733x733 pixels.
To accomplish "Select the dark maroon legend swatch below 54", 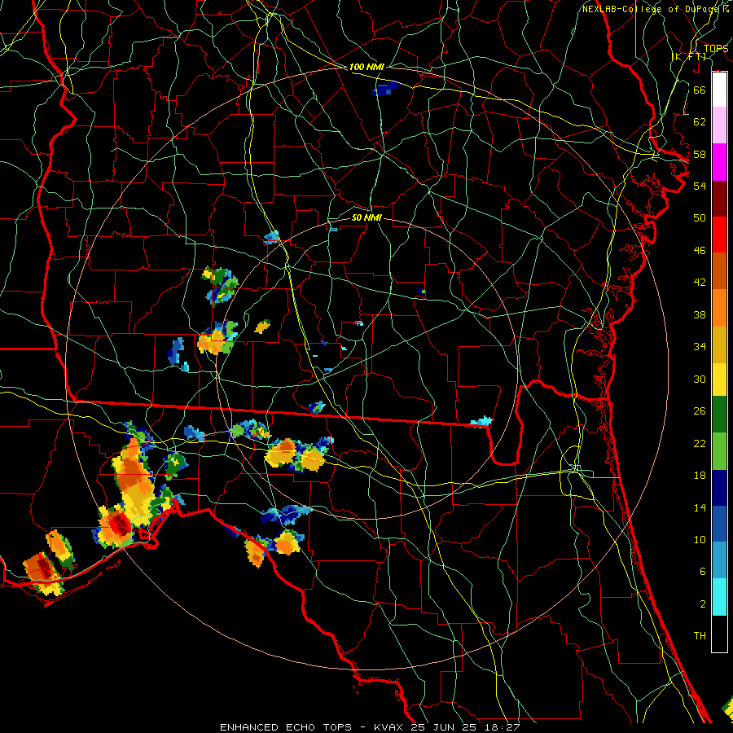I will pyautogui.click(x=719, y=199).
